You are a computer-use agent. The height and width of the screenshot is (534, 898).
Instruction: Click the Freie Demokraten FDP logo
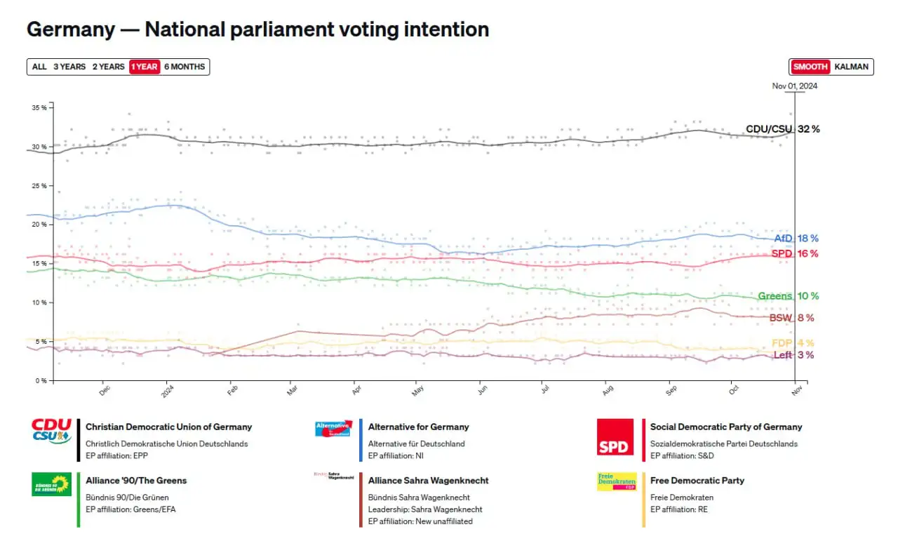(x=615, y=481)
